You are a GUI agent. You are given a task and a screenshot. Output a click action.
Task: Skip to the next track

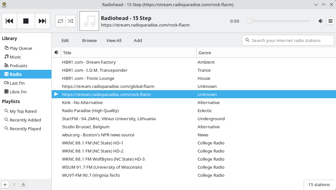pyautogui.click(x=42, y=21)
